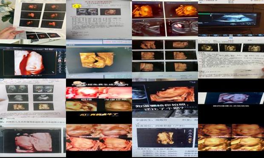Click the yellow smiley sticker on report
Screen dimensions: 264x158
pos(77,6)
